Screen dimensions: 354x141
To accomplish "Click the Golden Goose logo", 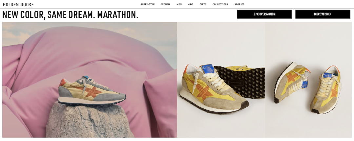I will pos(18,4).
